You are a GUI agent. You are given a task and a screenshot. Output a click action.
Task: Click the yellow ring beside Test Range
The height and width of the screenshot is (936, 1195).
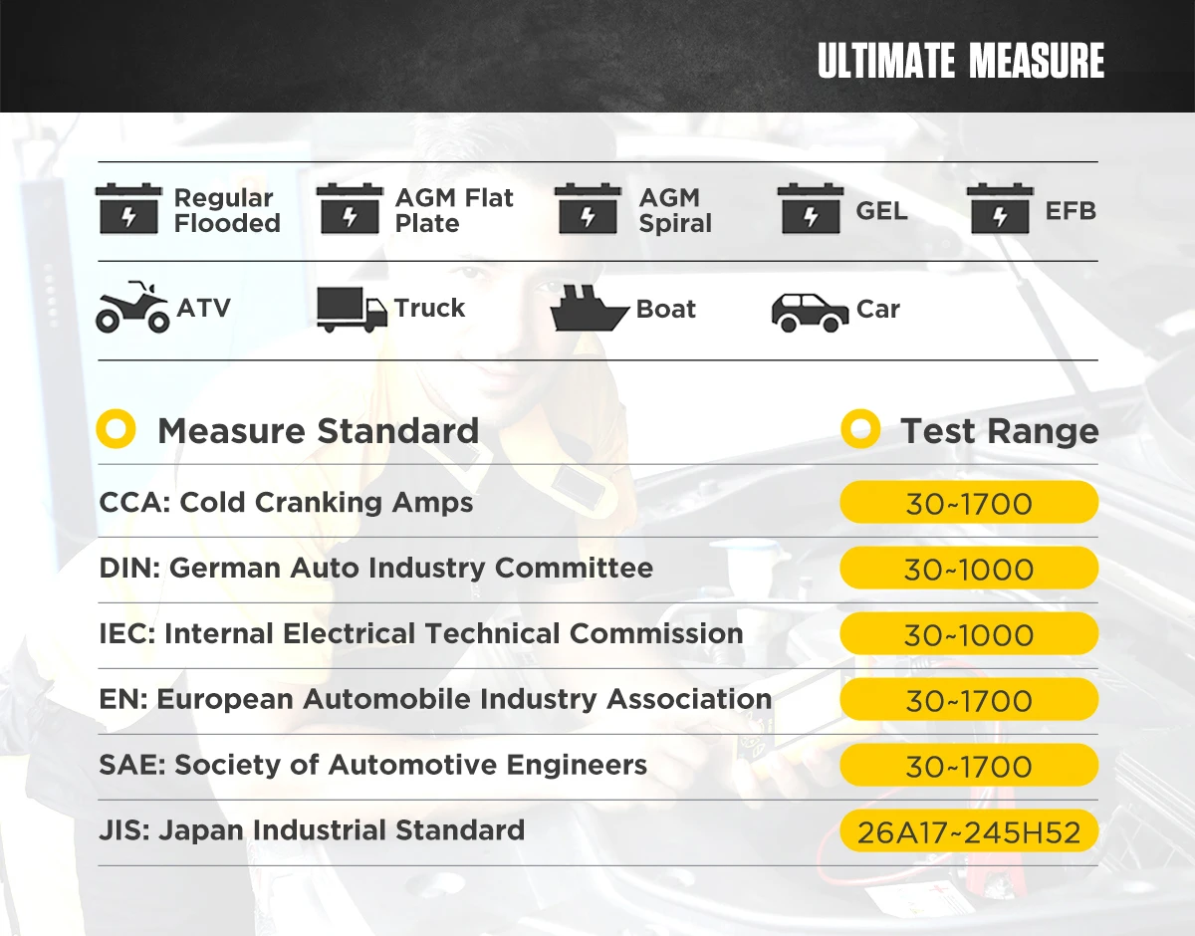point(860,430)
